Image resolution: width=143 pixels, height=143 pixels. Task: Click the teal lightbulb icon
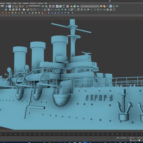pos(62,10)
